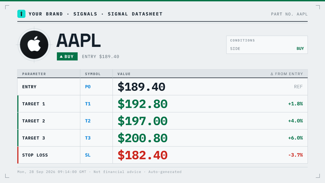This screenshot has width=325, height=183.
Task: Select the "TARGET 3" row label
Action: [34, 138]
